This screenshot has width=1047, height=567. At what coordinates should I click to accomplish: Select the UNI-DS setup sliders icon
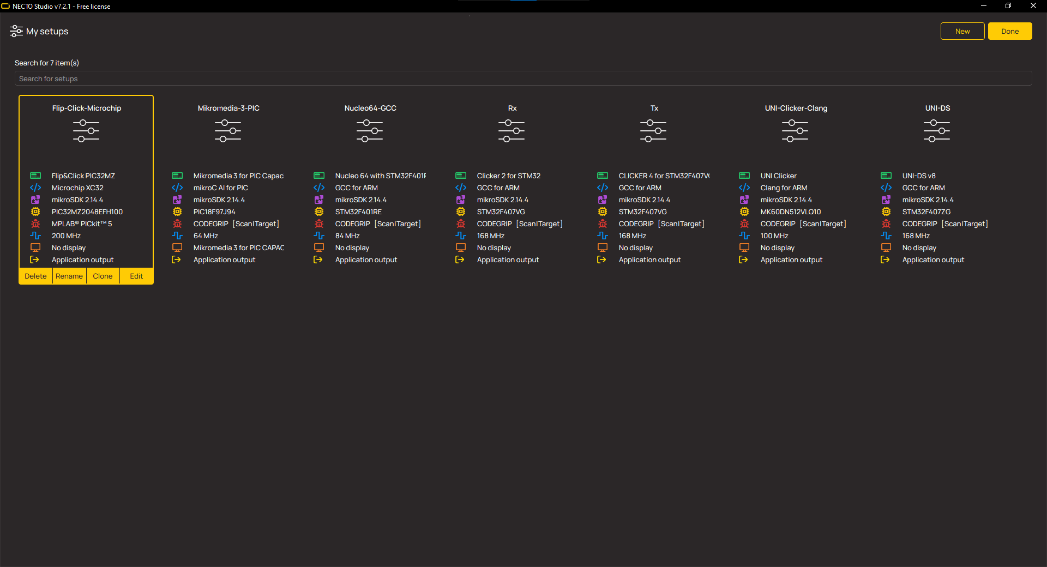point(937,131)
